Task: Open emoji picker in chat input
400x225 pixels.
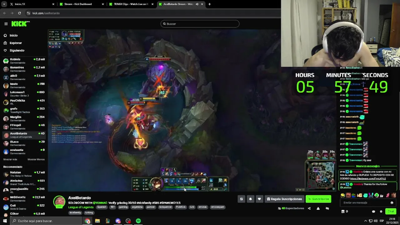Action: [x=392, y=203]
